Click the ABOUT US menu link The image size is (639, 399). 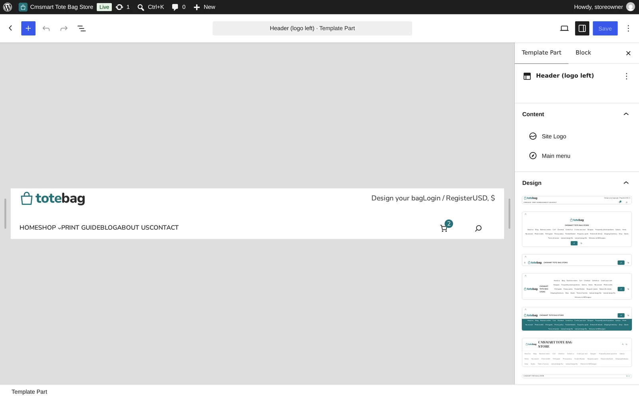point(133,228)
